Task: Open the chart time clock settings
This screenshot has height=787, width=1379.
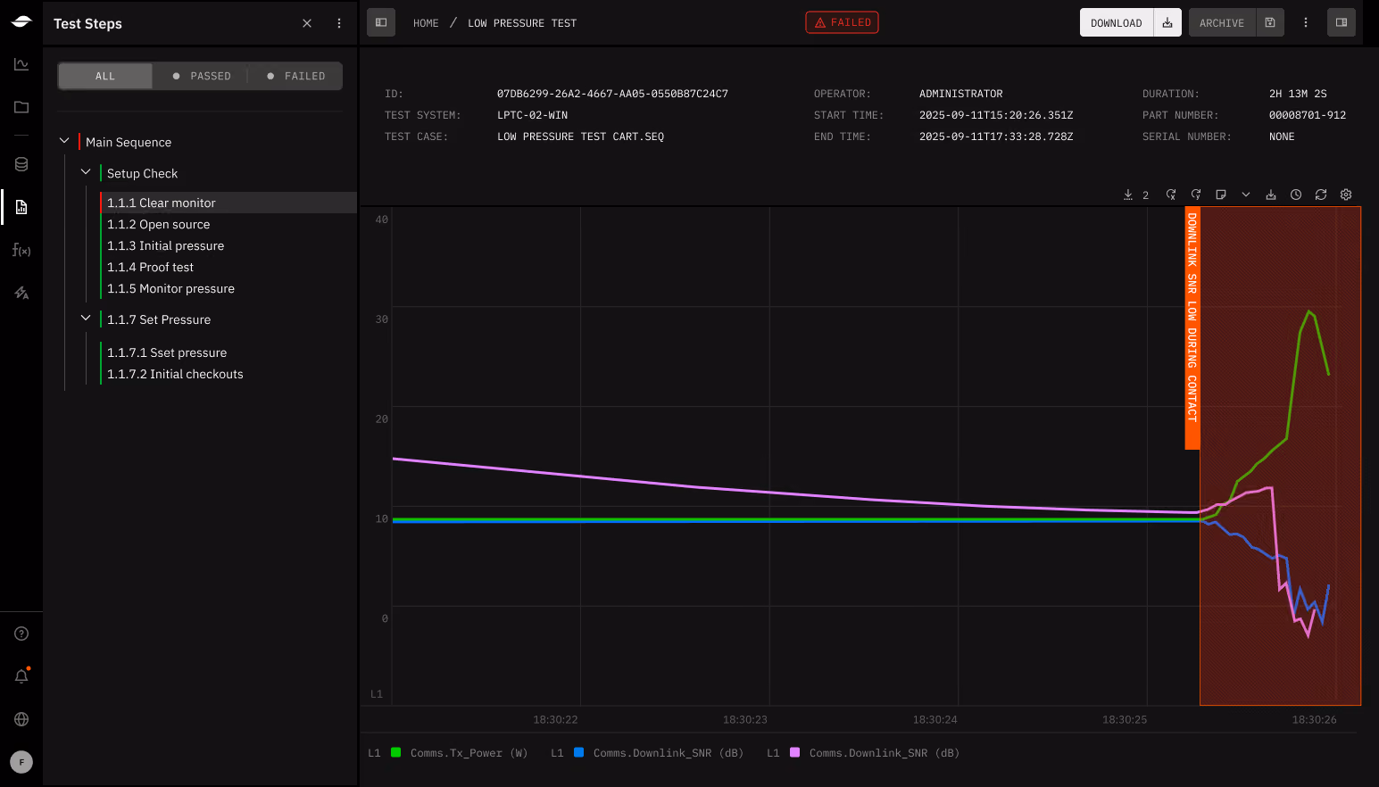Action: (x=1296, y=195)
